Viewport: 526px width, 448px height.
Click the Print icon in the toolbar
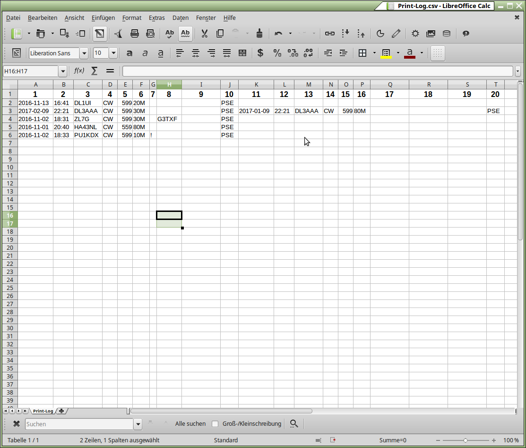pyautogui.click(x=135, y=34)
